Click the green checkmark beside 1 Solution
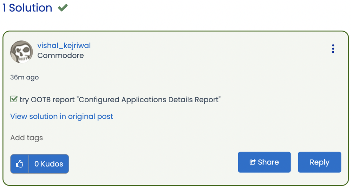 tap(63, 8)
